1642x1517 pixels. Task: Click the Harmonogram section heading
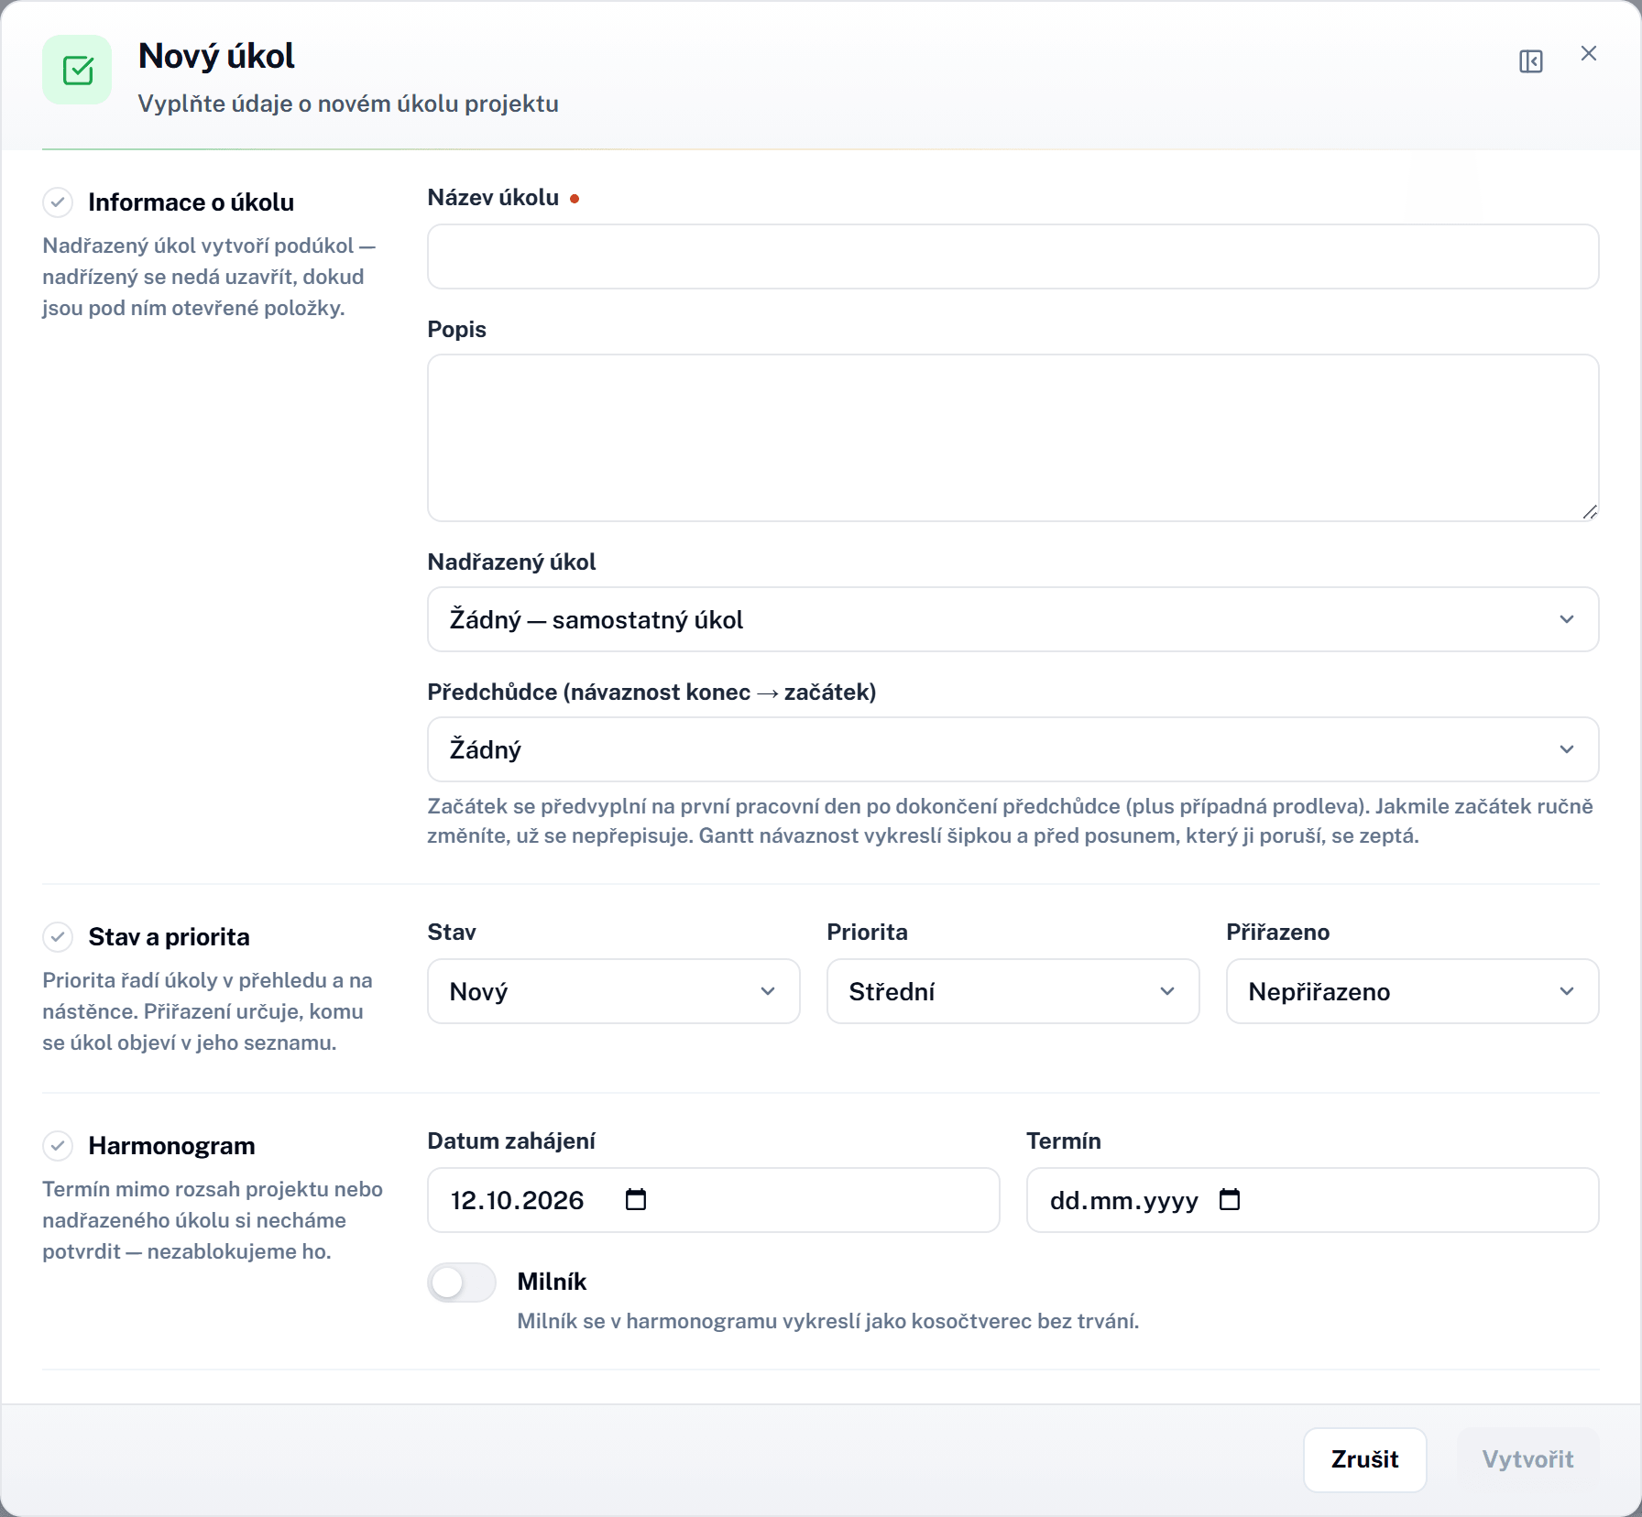tap(171, 1146)
